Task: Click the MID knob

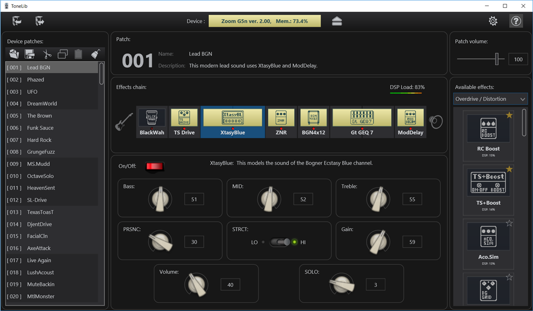Action: 269,199
